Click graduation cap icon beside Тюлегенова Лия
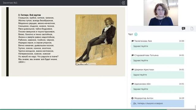Screen dimensions: 196x110 [133, 41]
